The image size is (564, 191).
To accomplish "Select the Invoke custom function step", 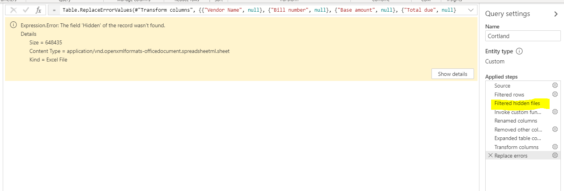I will [518, 112].
